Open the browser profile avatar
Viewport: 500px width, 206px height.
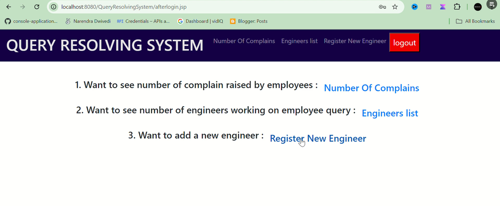click(x=478, y=7)
